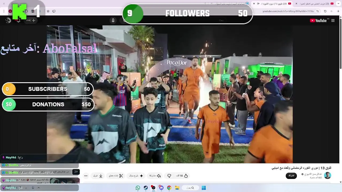
Task: Open WhatsApp from the taskbar
Action: (x=138, y=188)
